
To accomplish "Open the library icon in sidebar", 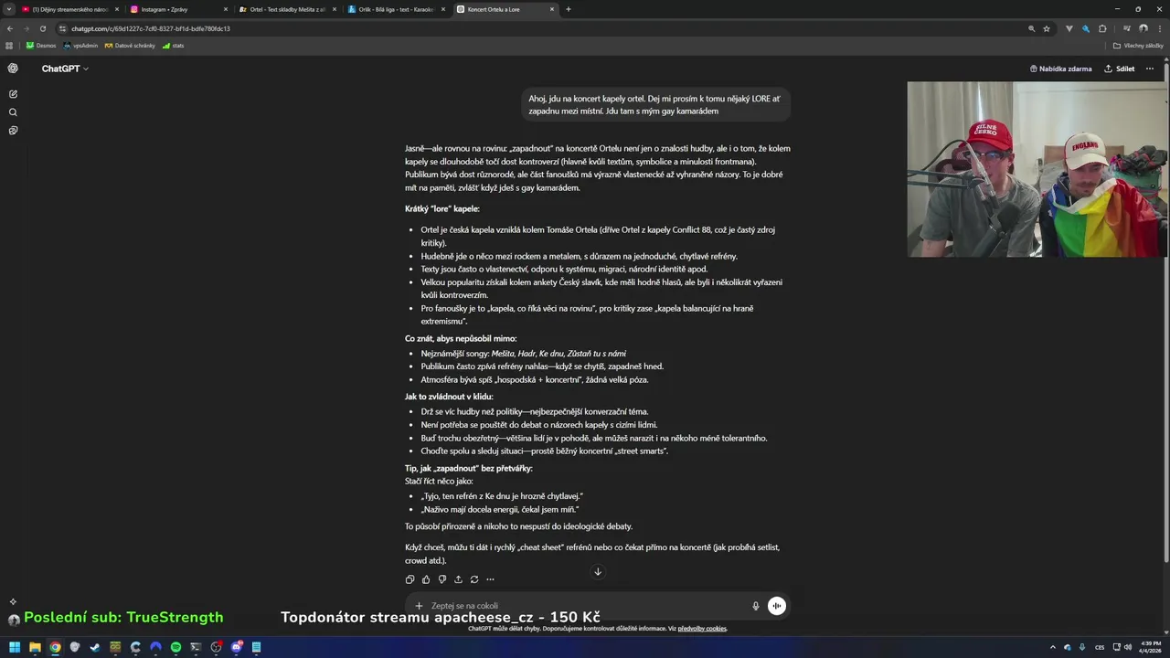I will pos(13,131).
